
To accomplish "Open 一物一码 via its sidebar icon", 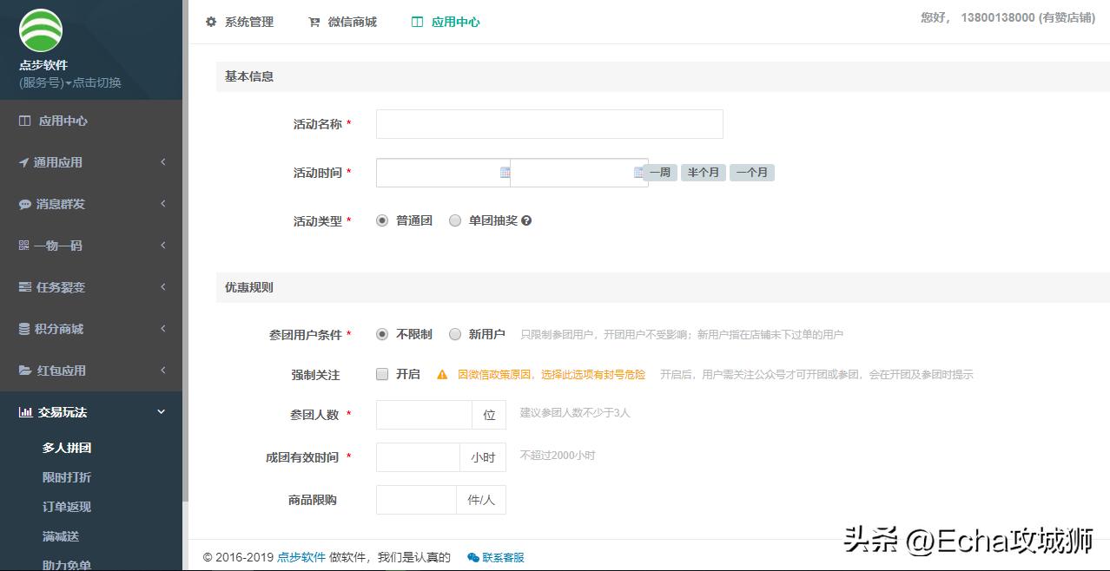I will pyautogui.click(x=23, y=245).
